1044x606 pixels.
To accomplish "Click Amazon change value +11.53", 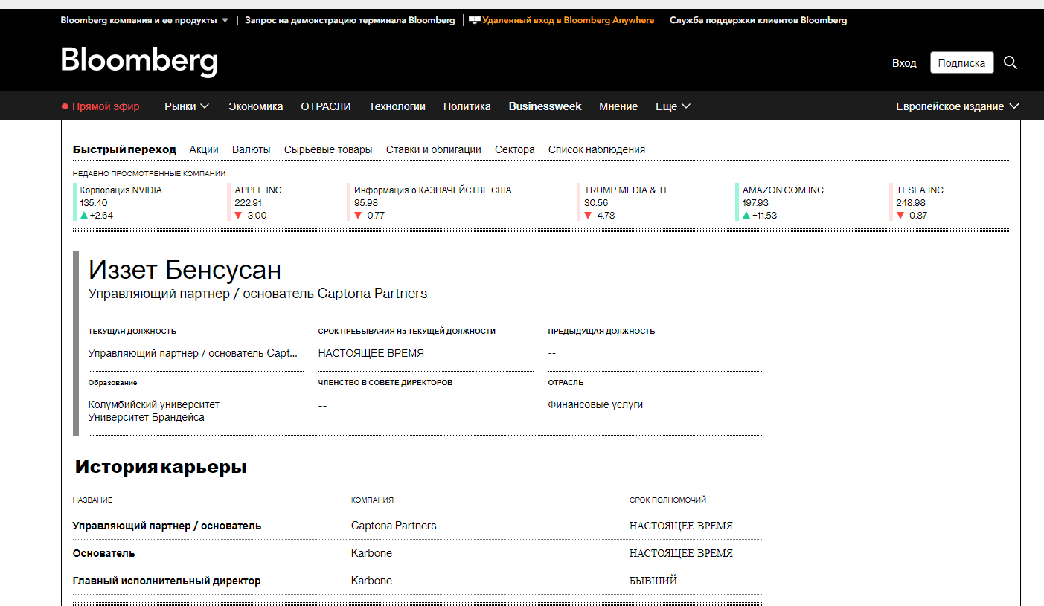I will tap(765, 216).
